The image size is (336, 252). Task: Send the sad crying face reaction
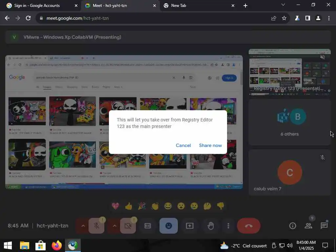tap(194, 206)
